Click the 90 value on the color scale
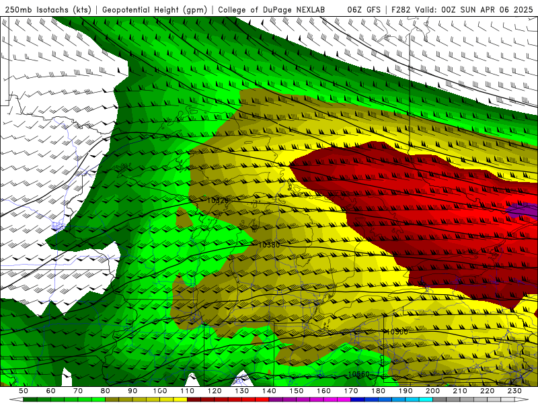 coord(132,391)
